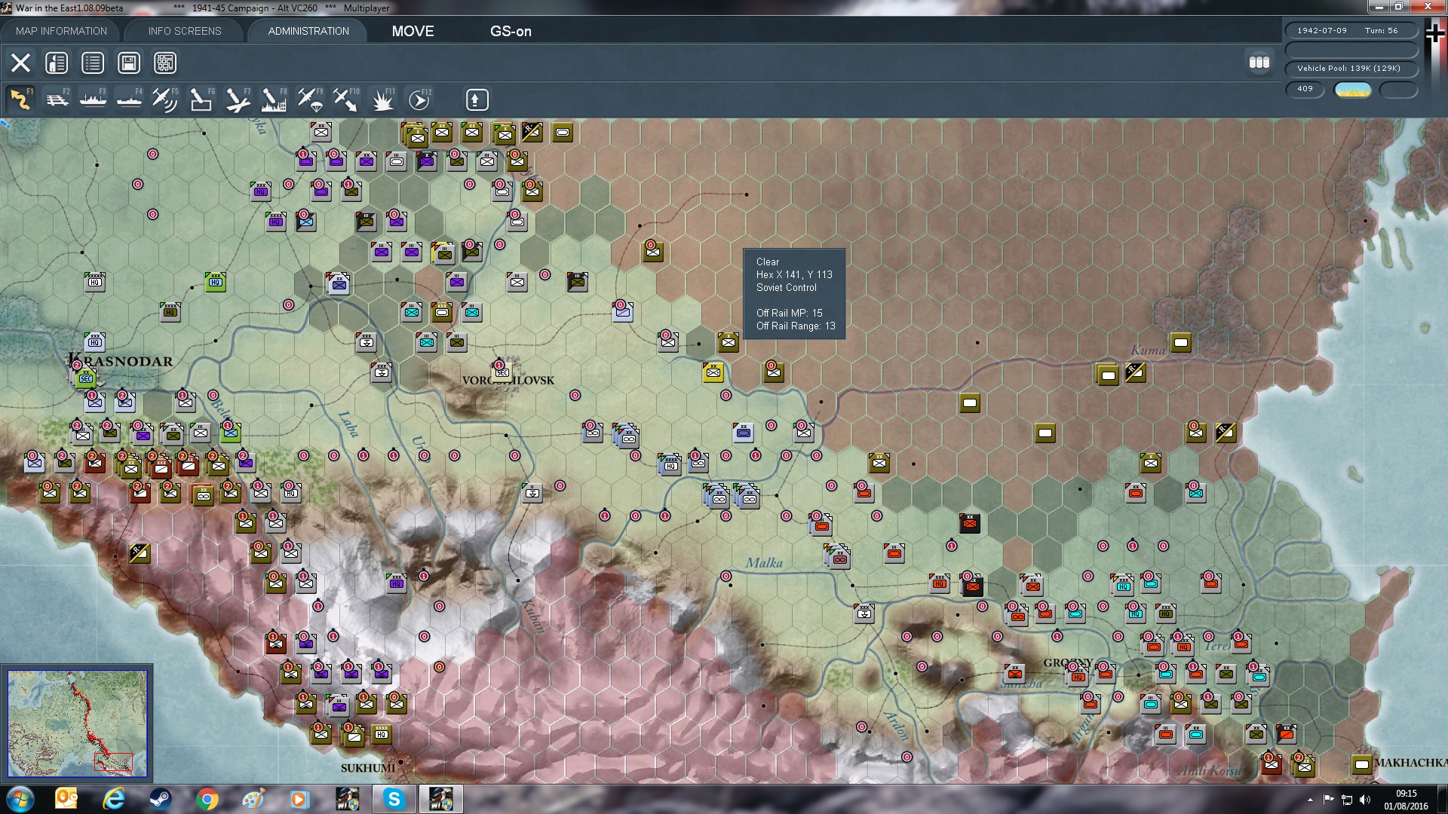Select the F2 rail move mode icon

click(57, 99)
